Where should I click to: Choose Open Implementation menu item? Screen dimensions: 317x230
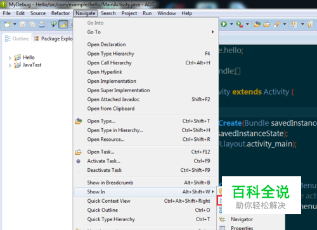point(146,81)
